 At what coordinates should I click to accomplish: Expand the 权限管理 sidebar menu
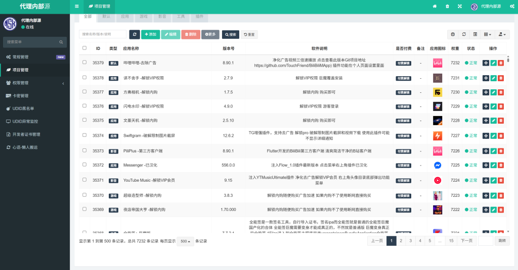tap(35, 83)
